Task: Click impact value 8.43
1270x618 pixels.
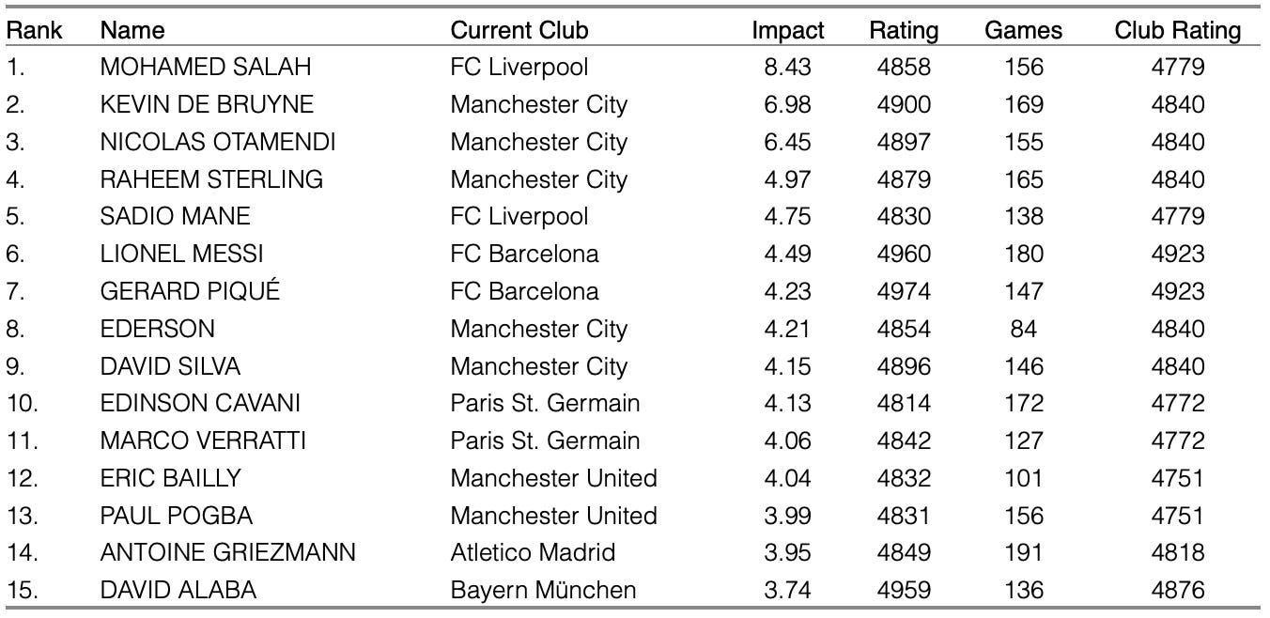Action: 787,68
